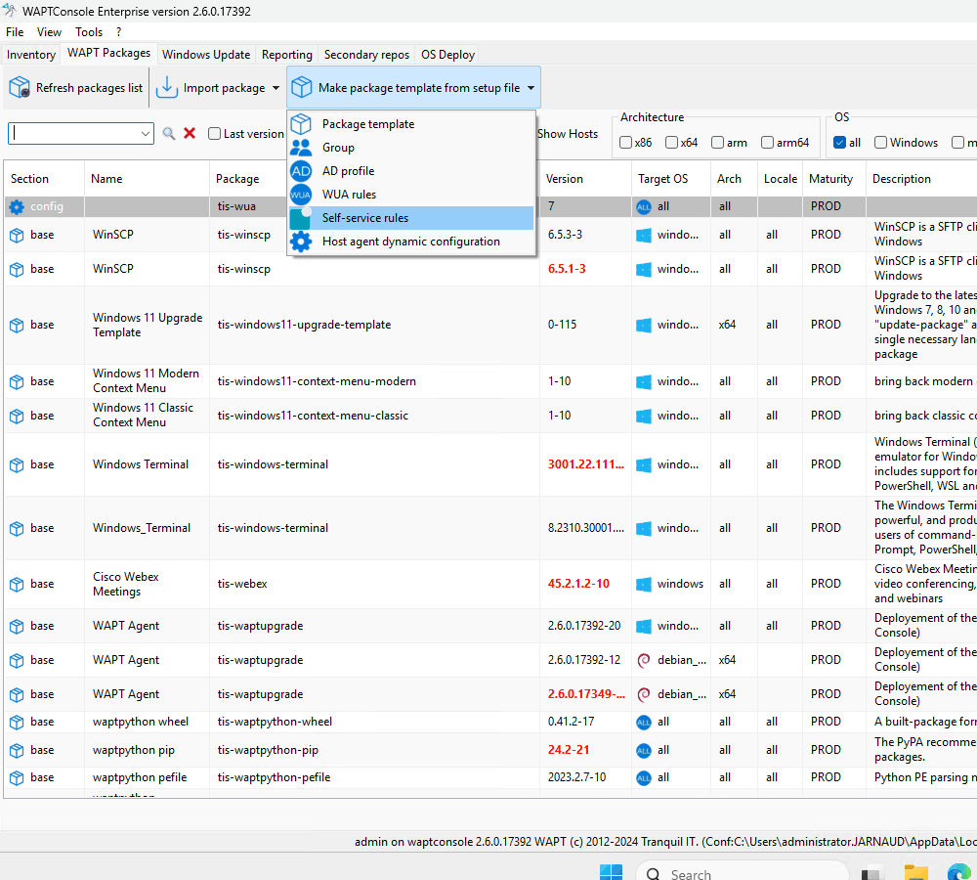Select the tis-windows11-context-menu-modern package cell
Image resolution: width=977 pixels, height=880 pixels.
point(374,381)
